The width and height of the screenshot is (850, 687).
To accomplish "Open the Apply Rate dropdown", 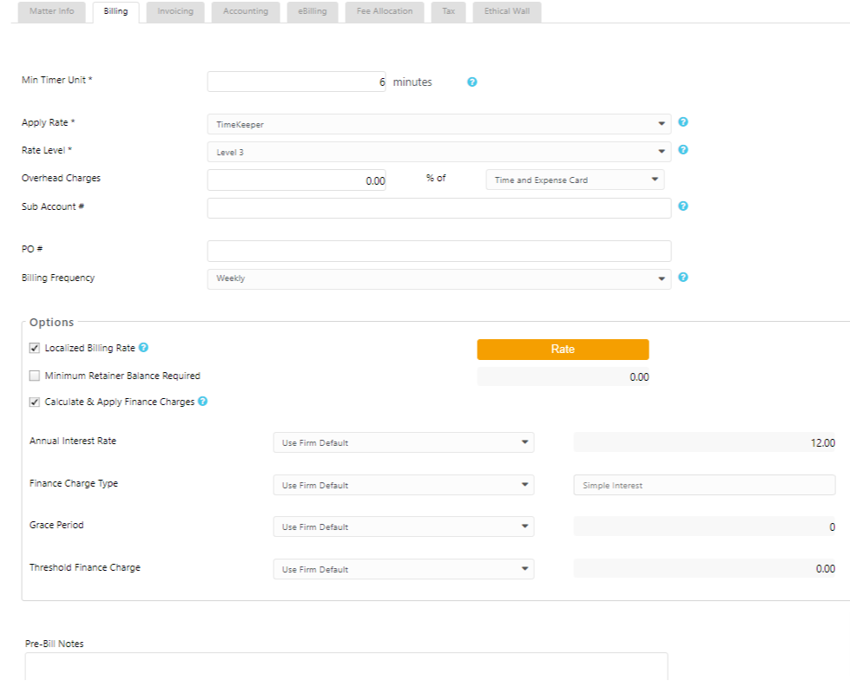I will point(438,124).
